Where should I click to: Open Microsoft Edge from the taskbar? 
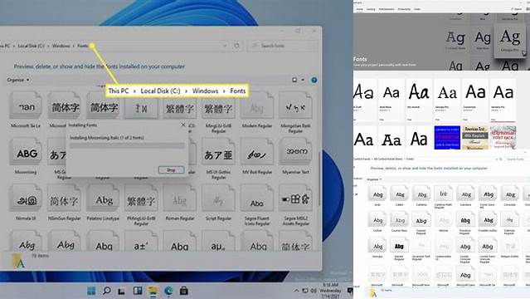coord(168,291)
